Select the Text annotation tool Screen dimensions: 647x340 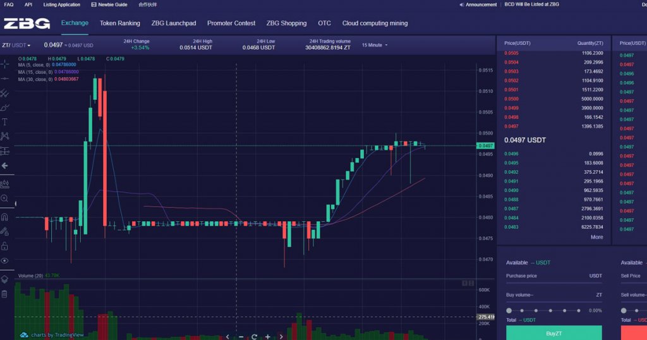[4, 122]
